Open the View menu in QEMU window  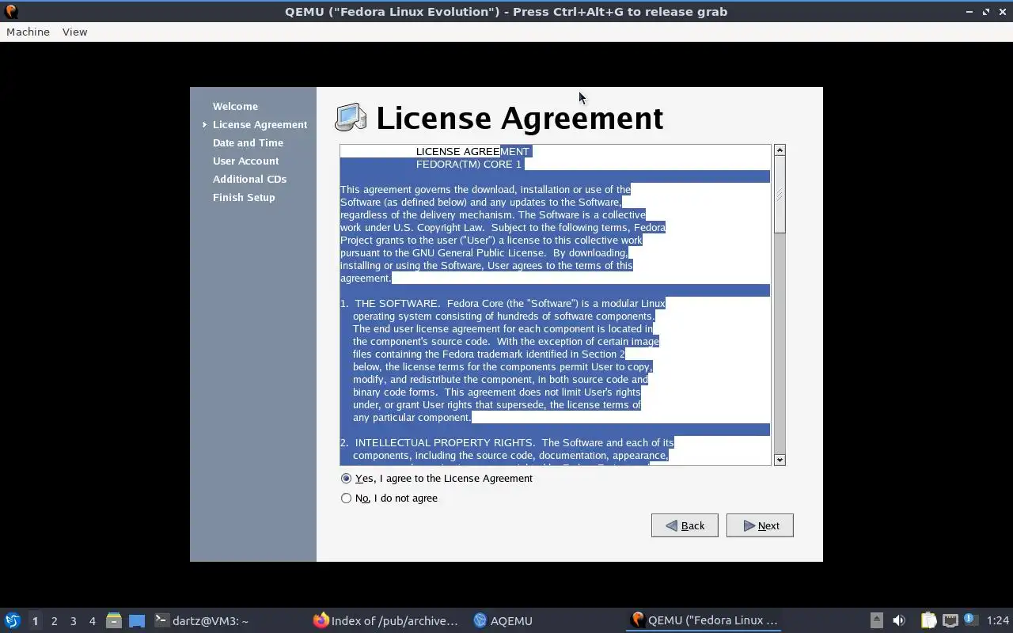tap(74, 32)
